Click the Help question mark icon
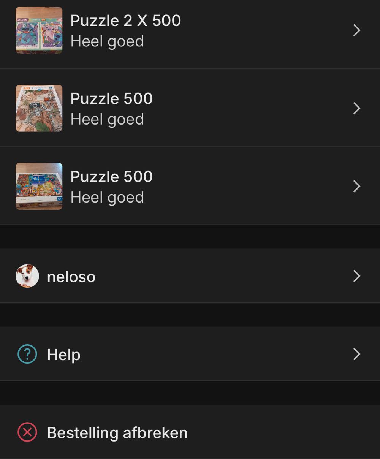The width and height of the screenshot is (380, 459). (x=27, y=354)
